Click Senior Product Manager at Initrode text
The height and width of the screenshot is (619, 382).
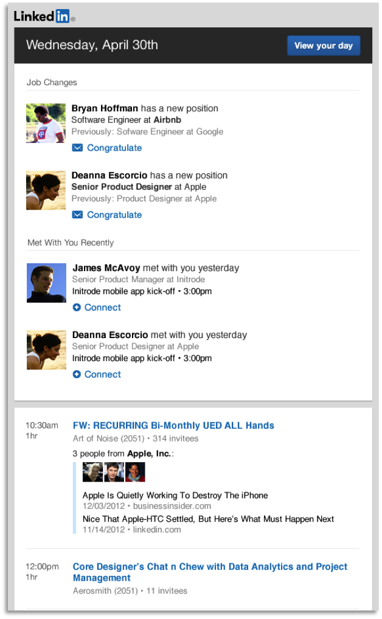pos(139,280)
